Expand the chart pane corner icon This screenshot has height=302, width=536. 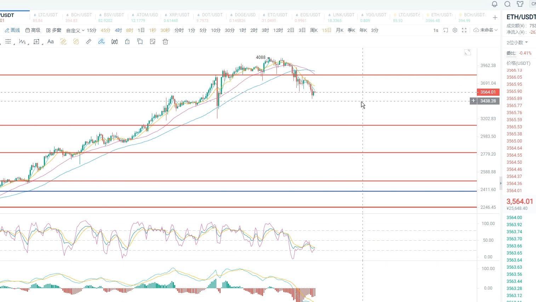(x=467, y=52)
